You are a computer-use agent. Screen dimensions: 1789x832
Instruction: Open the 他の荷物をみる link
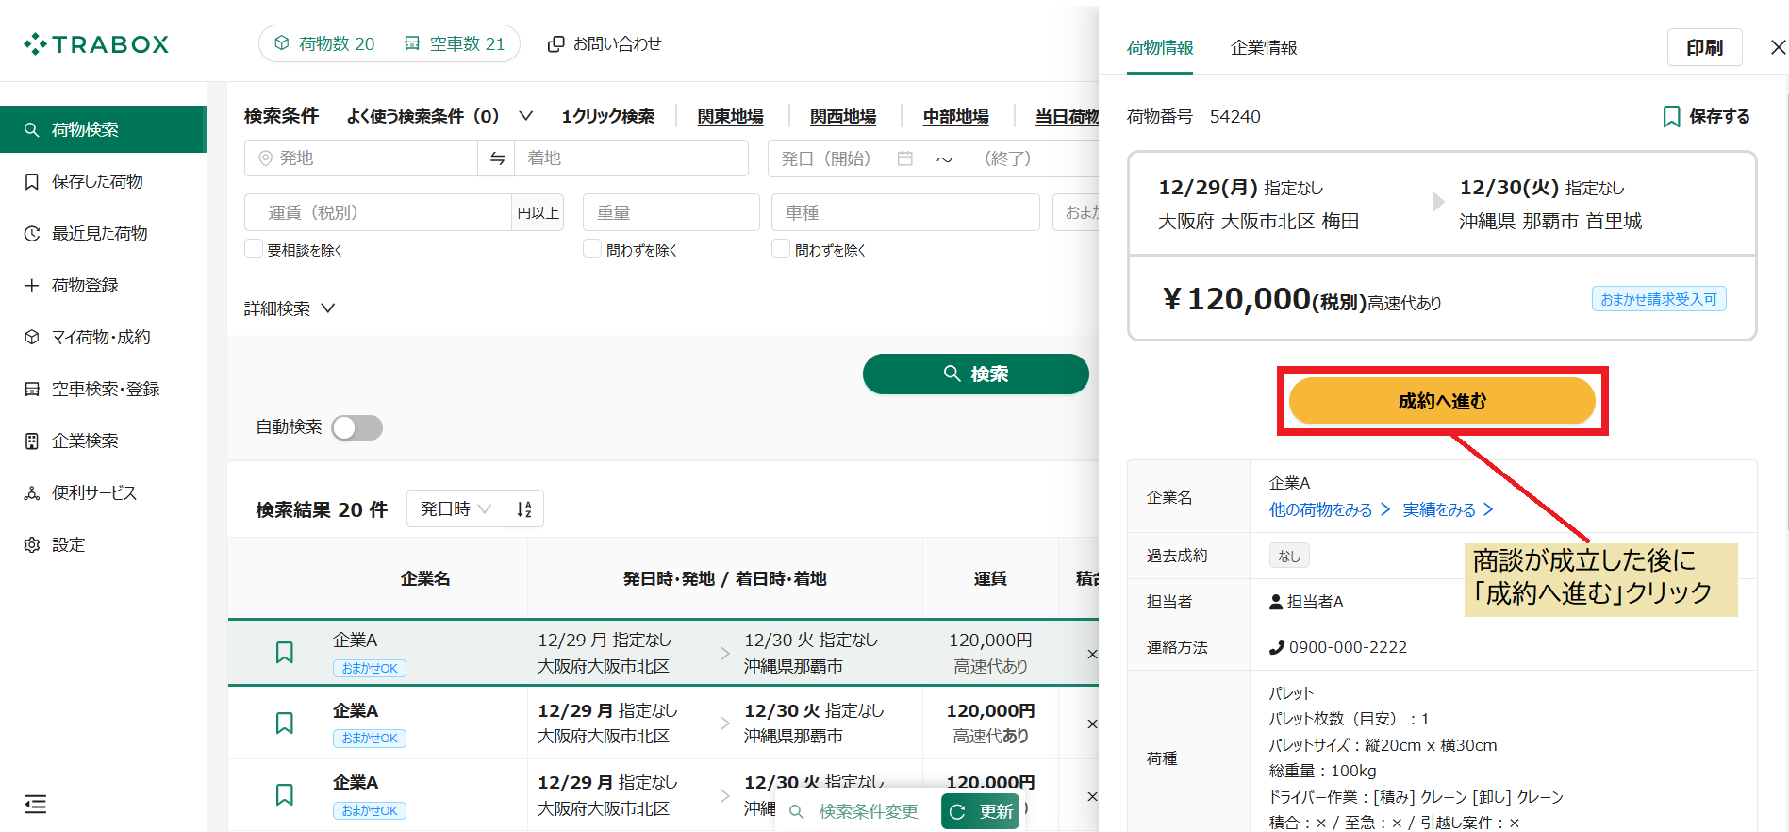click(1330, 509)
